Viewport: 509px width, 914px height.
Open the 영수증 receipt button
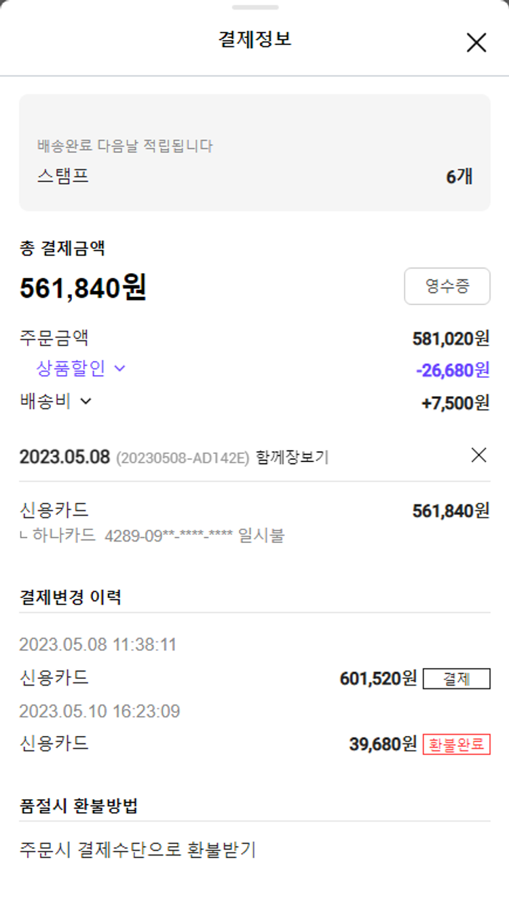click(x=447, y=286)
